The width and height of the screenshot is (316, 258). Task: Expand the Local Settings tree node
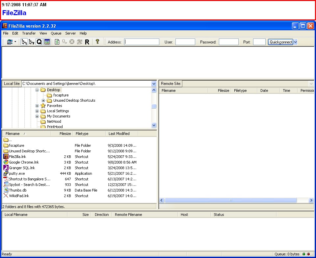pos(37,111)
